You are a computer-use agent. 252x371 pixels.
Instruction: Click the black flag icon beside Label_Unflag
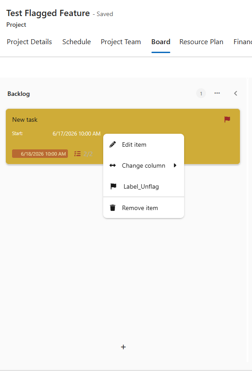pyautogui.click(x=113, y=186)
